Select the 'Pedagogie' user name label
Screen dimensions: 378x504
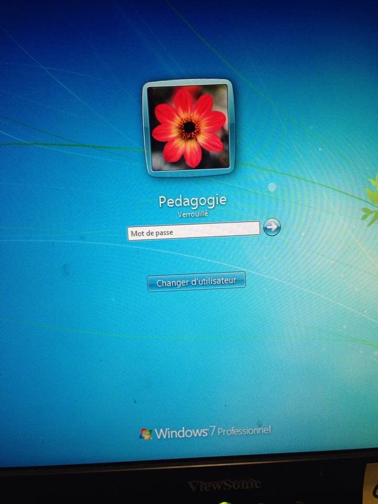coord(192,202)
